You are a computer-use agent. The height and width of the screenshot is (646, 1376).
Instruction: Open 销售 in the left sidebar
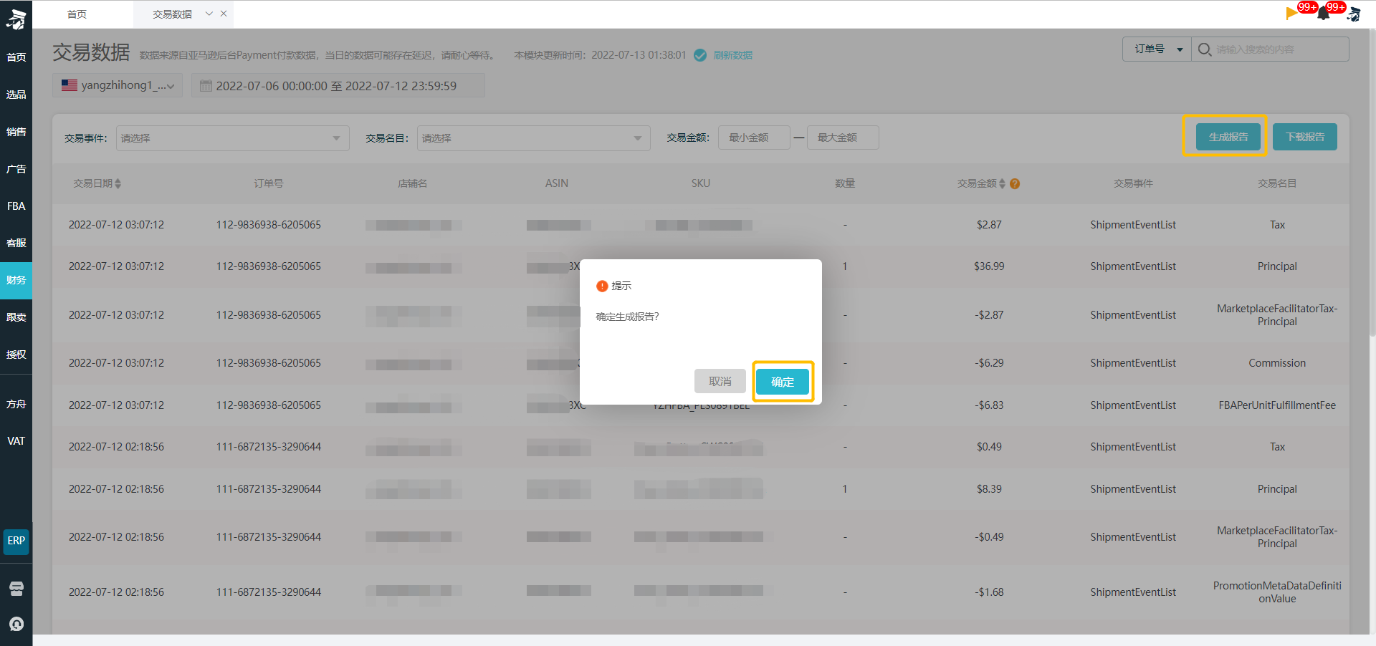[16, 132]
